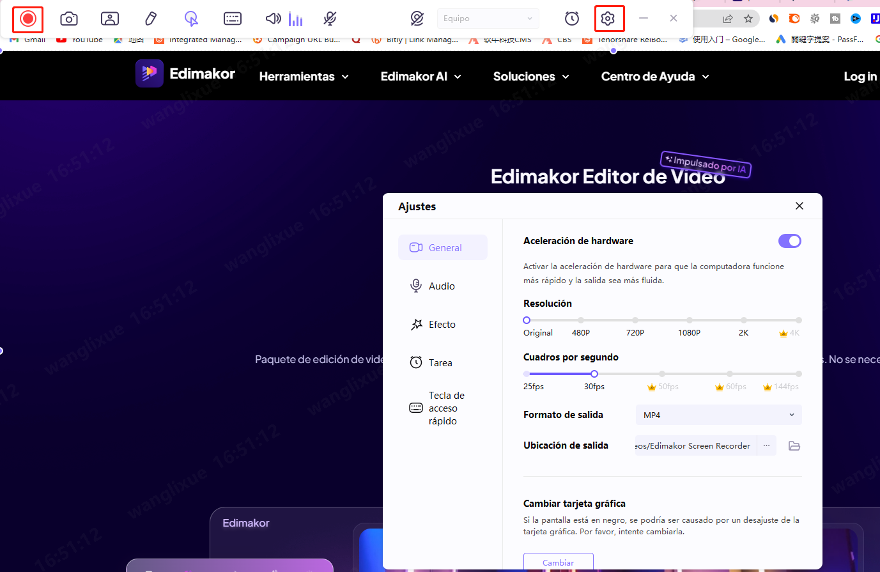Bookmark this page with the star icon
880x572 pixels.
pos(748,19)
